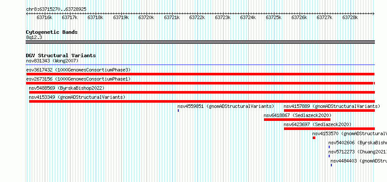
Task: Click the 63727k ruler tick label
Action: click(x=325, y=17)
